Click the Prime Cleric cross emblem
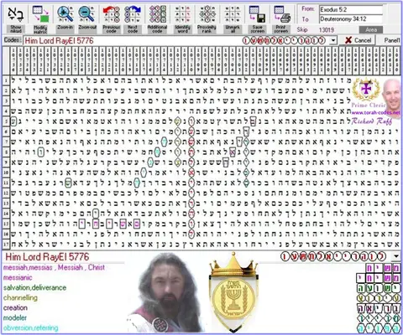Screen dimensions: 403x335 [x=366, y=90]
